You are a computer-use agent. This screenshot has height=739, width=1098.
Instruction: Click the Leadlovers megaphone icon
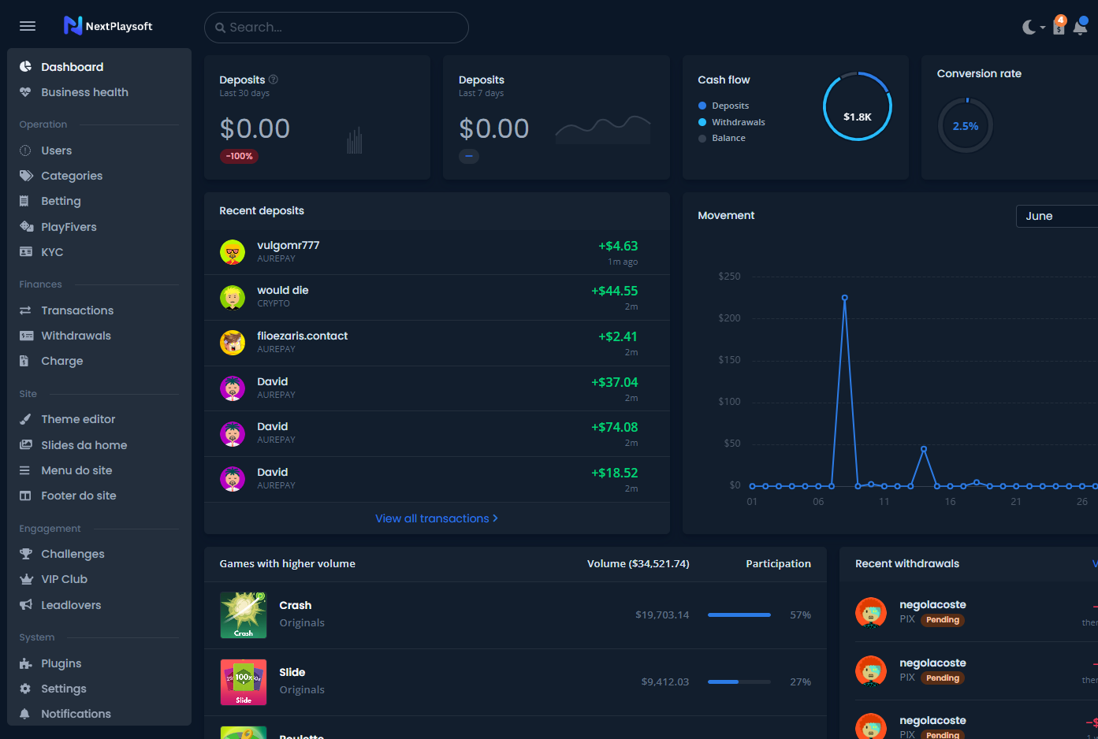(x=26, y=605)
